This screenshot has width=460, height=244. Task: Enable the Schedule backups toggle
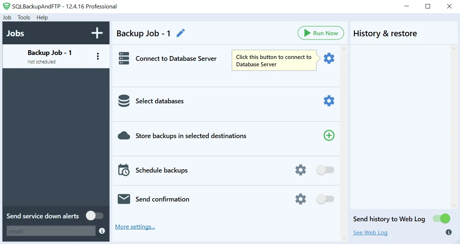[325, 170]
